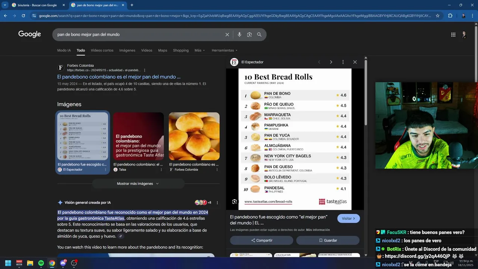Click the magnifying glass search button
The height and width of the screenshot is (269, 478).
click(x=259, y=34)
